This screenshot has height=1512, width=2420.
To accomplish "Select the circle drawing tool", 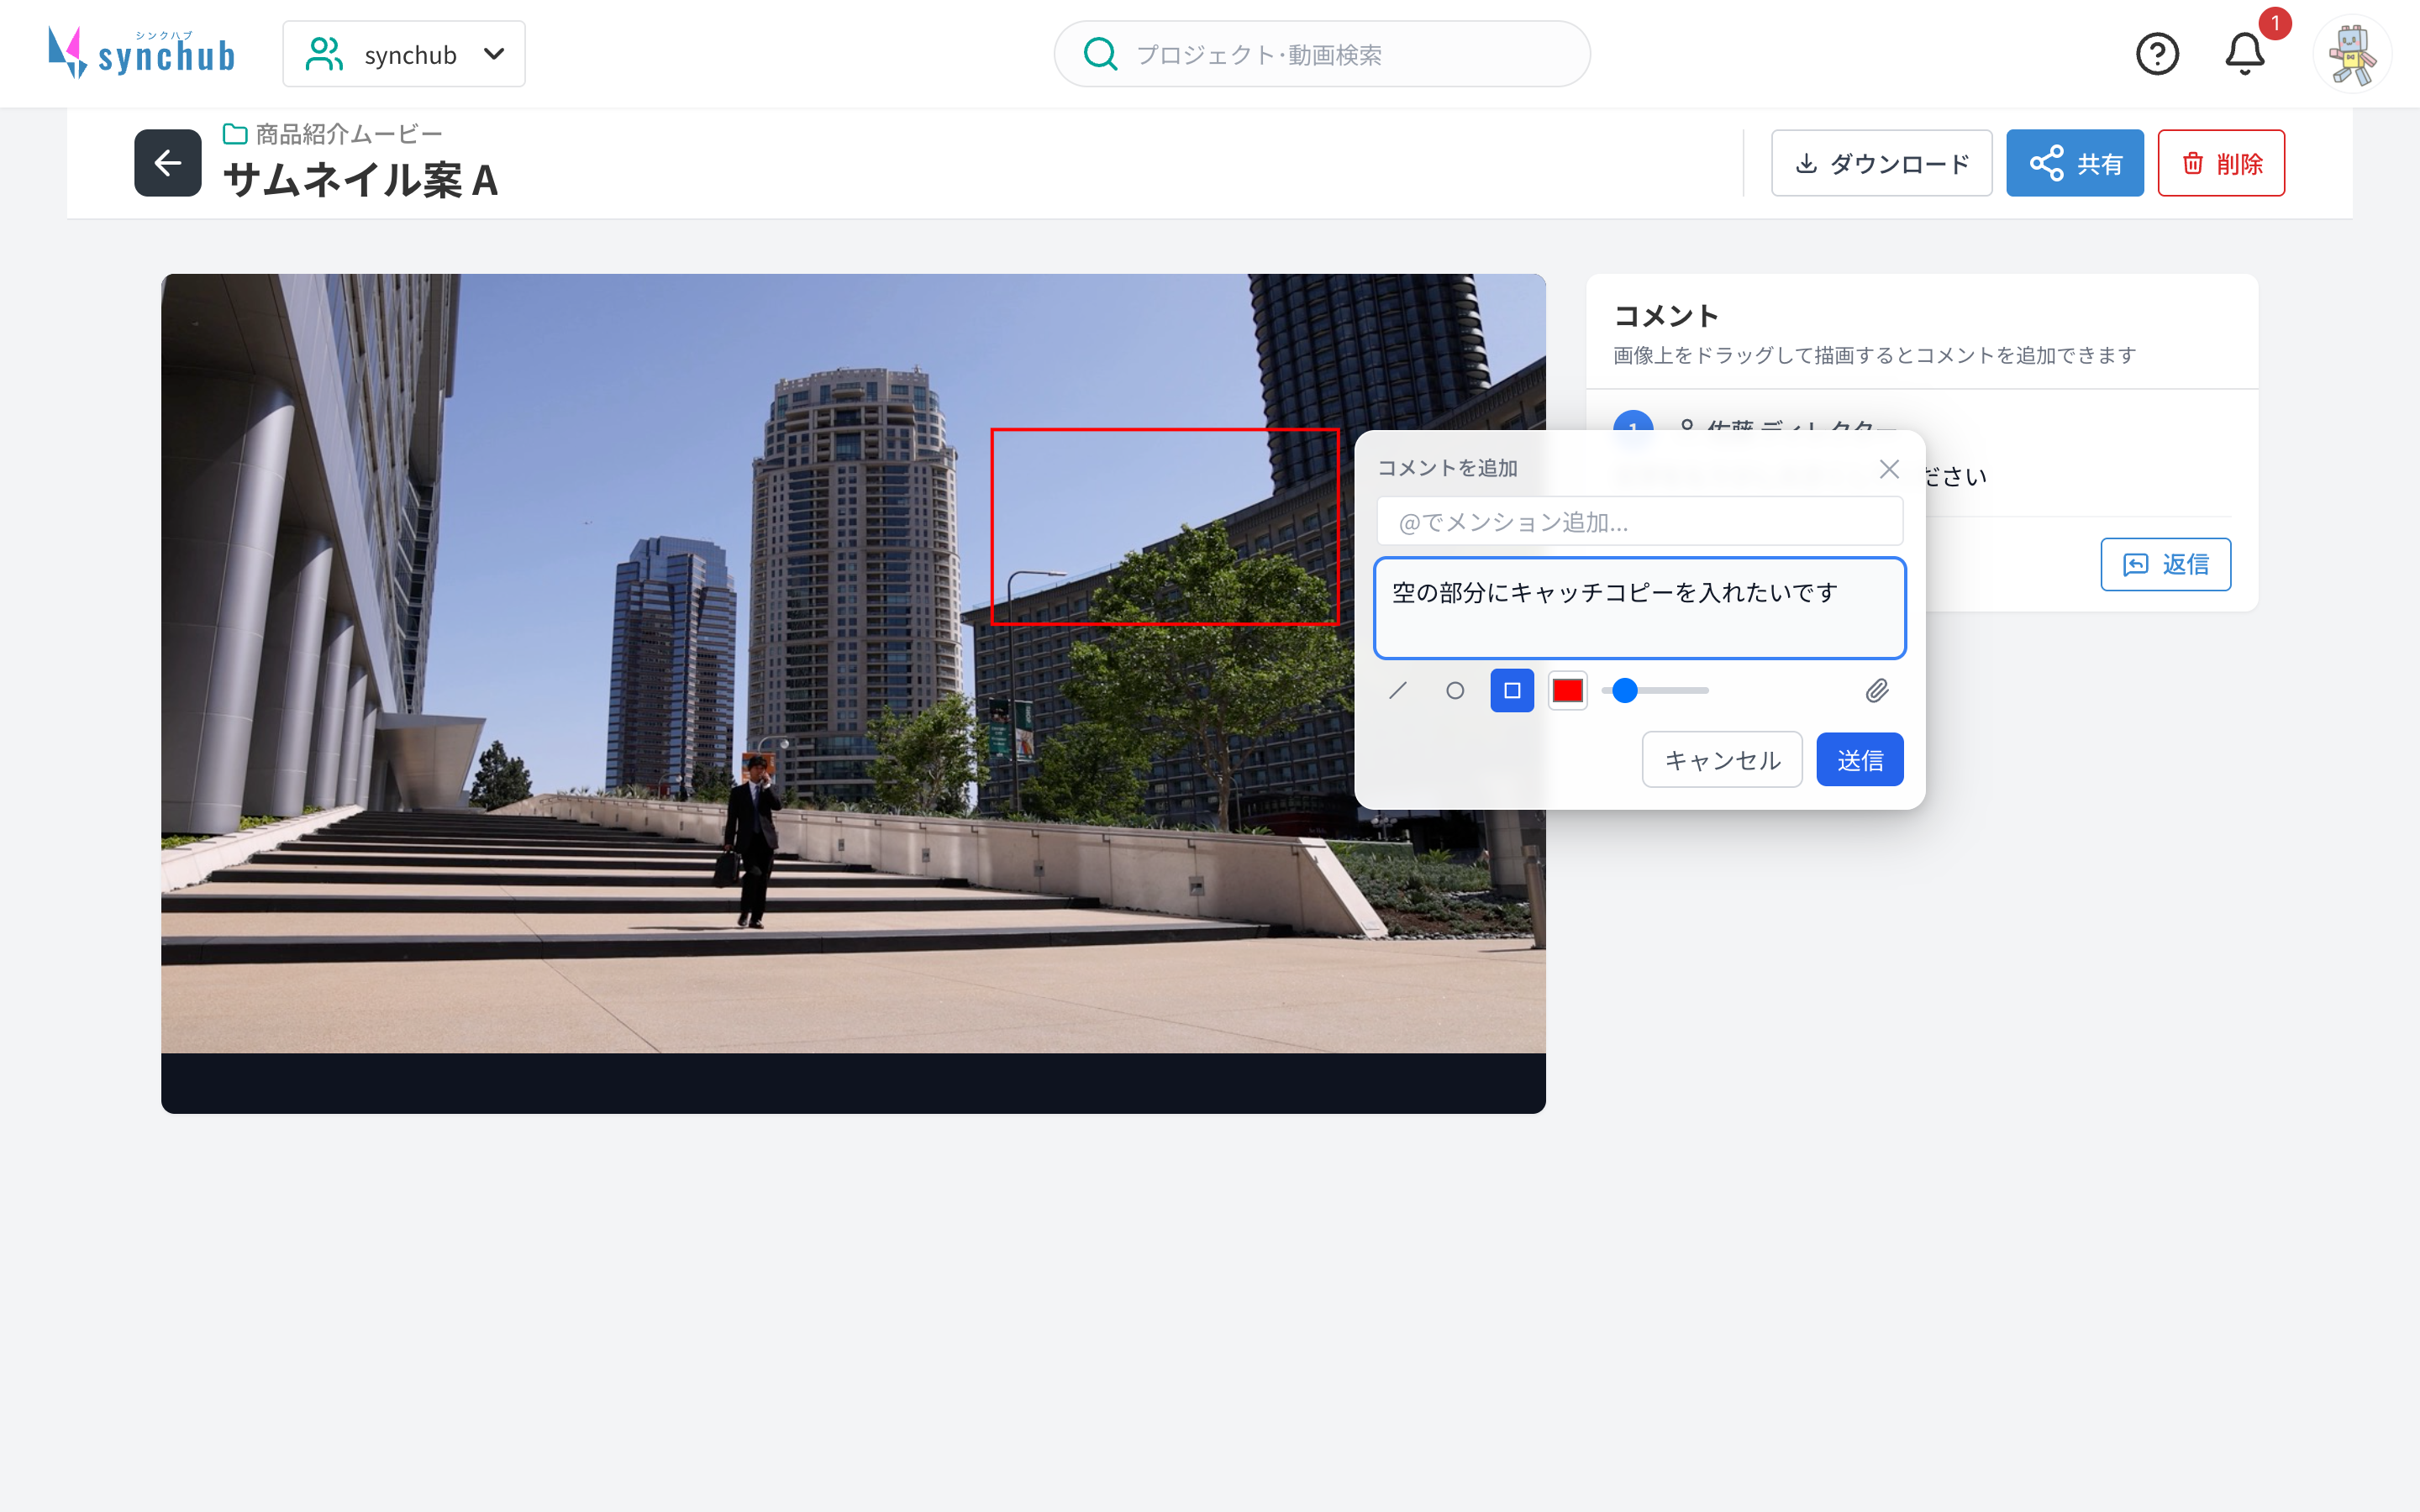I will [x=1455, y=691].
